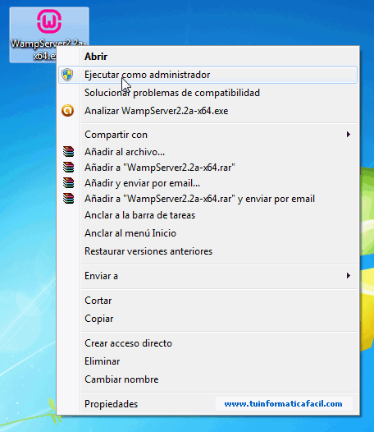Click the antivirus icon next to Analizar WampServer2.2a-x64.exe

coord(67,111)
